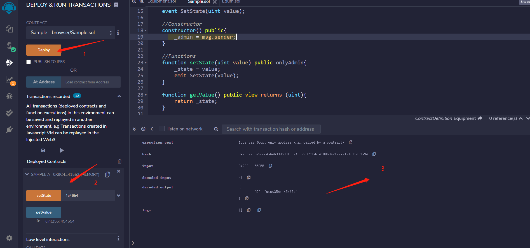Fold constructor block at line 18

coord(146,31)
